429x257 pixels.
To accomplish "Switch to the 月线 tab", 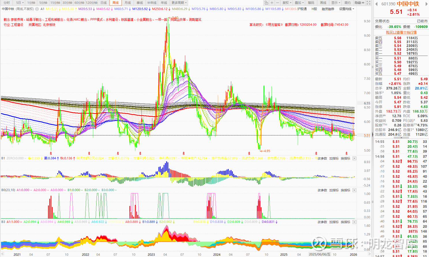I will pos(127,3).
